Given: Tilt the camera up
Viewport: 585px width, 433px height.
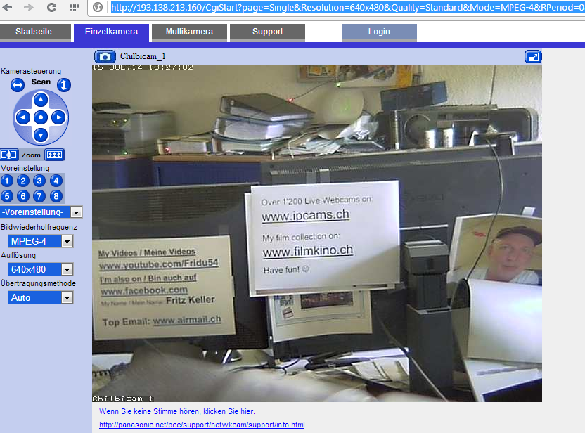Looking at the screenshot, I should 41,100.
